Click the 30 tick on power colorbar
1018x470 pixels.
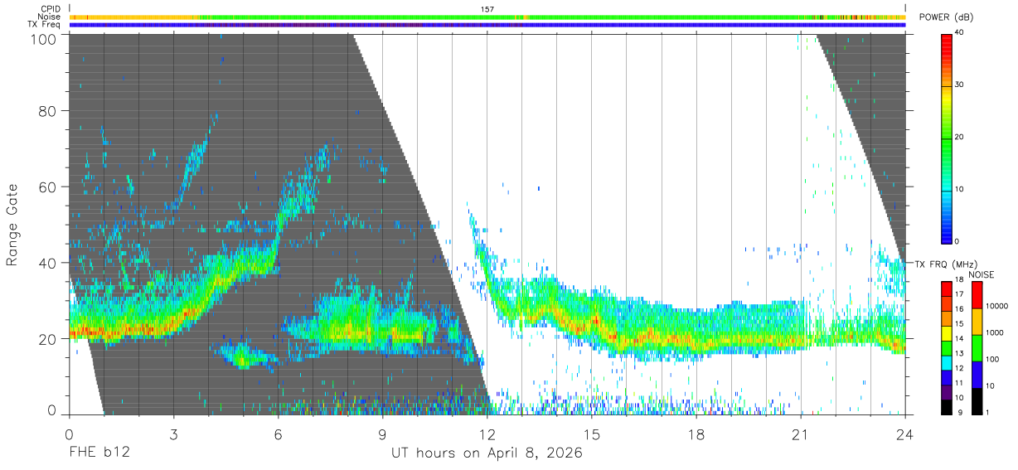pos(960,85)
